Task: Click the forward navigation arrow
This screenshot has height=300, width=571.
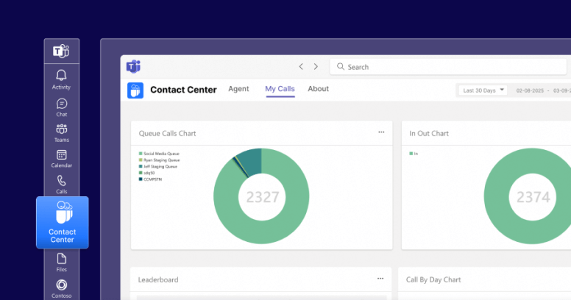Action: pyautogui.click(x=316, y=66)
